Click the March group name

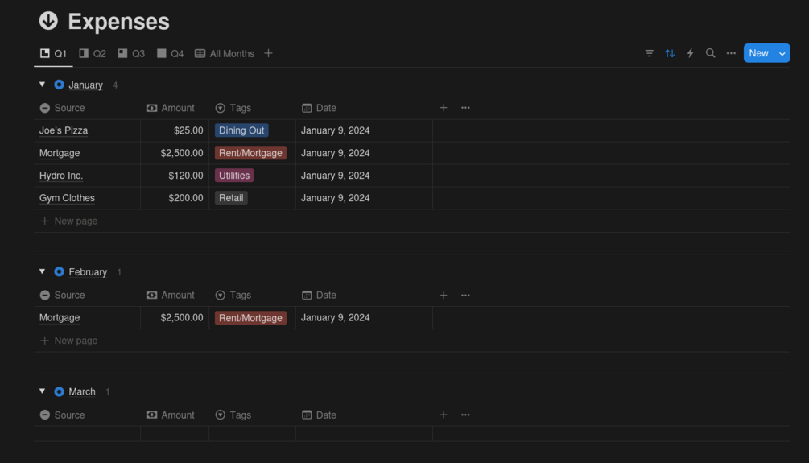[82, 392]
